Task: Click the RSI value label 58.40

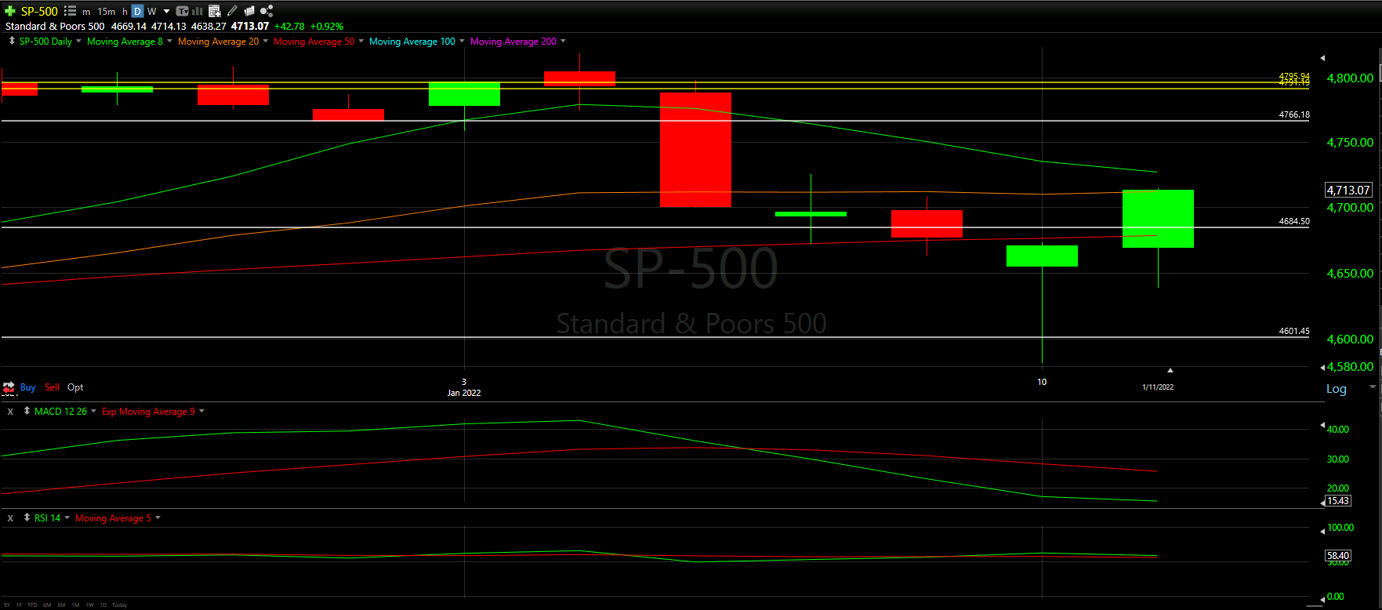Action: click(1338, 556)
